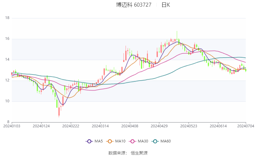Screen dimensions: 256x156
Task: Click the 20240124 date axis label
Action: point(41,126)
